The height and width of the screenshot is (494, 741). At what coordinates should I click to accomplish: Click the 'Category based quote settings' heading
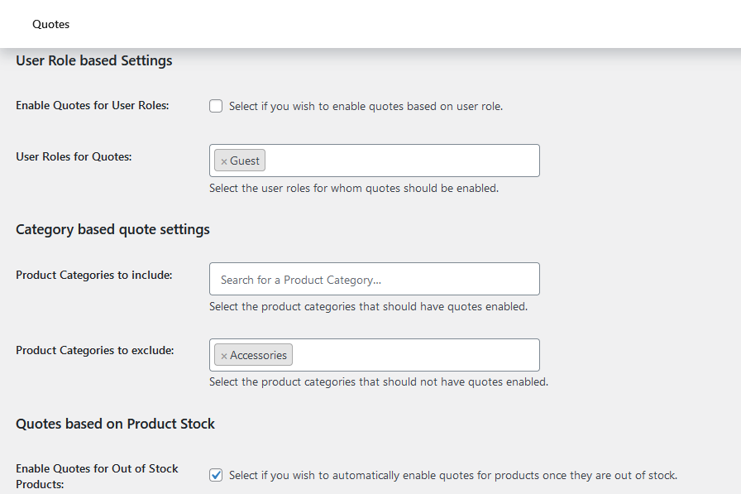112,229
